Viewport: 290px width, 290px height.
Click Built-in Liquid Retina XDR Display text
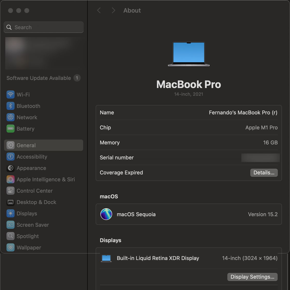coord(158,258)
